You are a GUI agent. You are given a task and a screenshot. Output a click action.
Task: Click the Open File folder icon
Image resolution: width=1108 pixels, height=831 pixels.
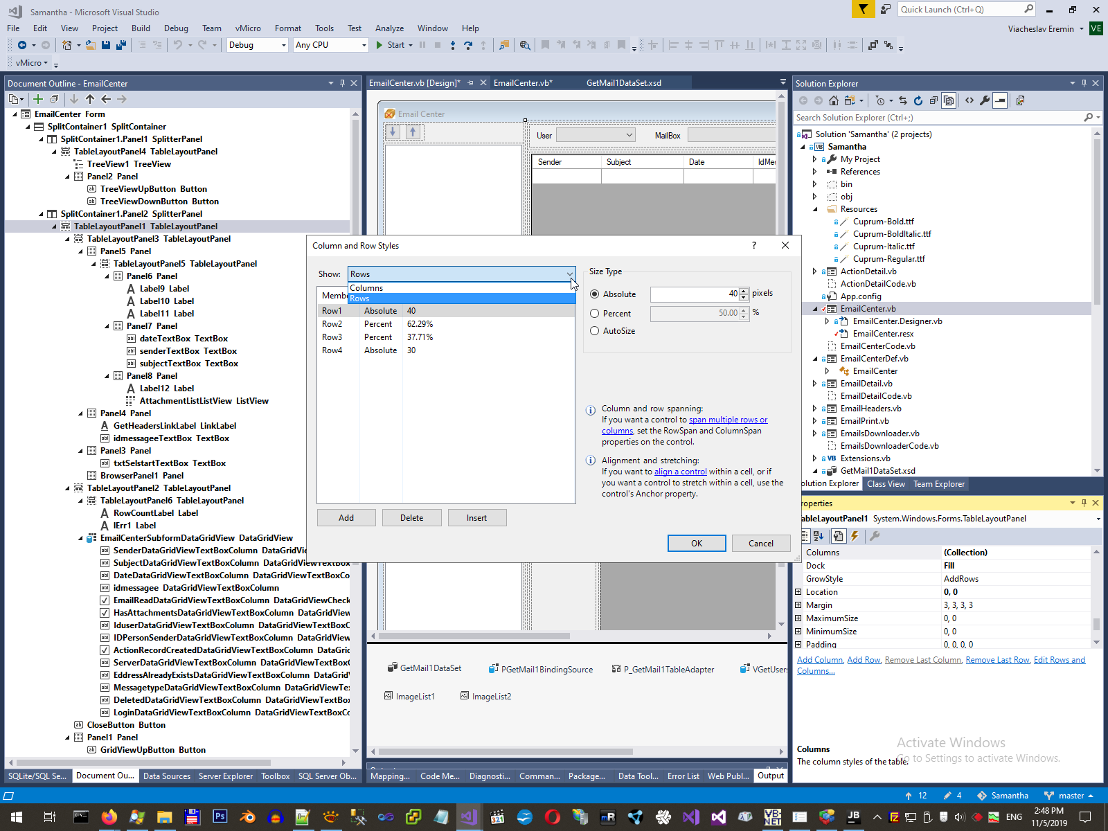pos(91,45)
